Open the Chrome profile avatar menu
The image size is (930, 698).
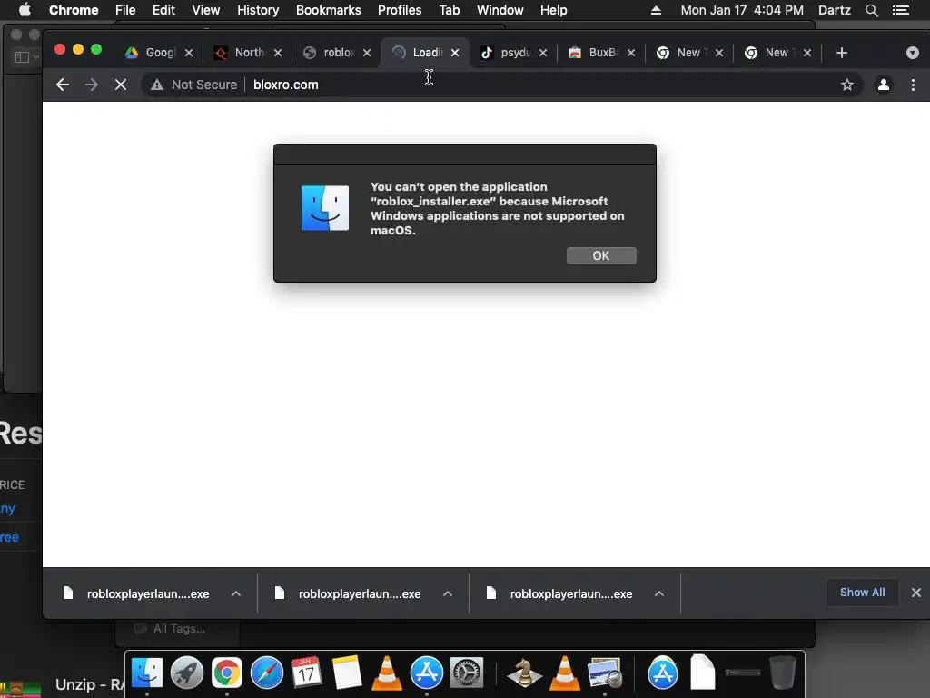(x=883, y=85)
